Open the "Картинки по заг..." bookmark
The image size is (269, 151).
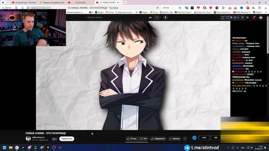coord(124,12)
